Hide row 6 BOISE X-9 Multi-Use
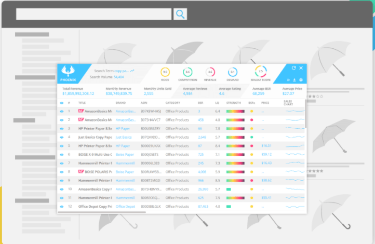 click(x=62, y=155)
